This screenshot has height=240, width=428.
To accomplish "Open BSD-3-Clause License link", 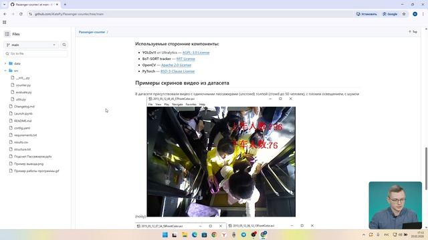I will (177, 71).
